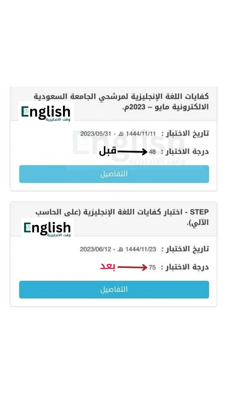Click the STEP computer-based test title
This screenshot has height=409, width=230.
pyautogui.click(x=122, y=217)
